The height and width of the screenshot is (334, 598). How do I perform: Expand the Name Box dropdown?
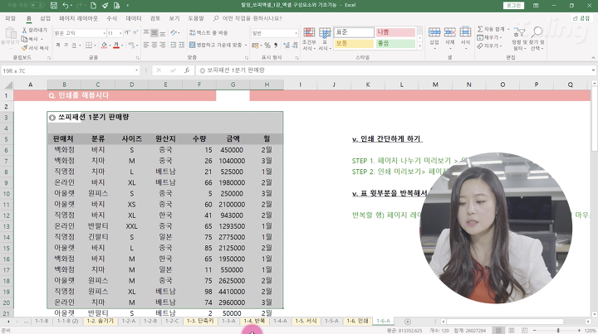(136, 70)
